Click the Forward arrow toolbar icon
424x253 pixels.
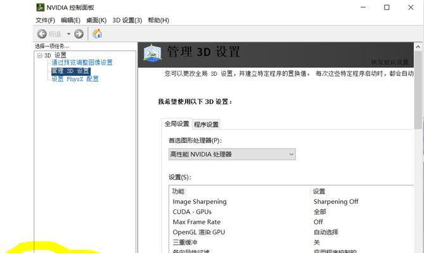(79, 34)
